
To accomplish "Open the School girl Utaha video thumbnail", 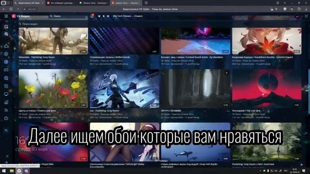I will [124, 142].
